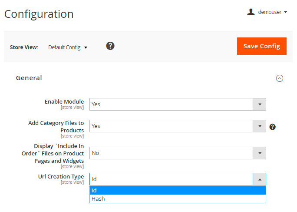Click the Enable Module field label
This screenshot has width=297, height=212.
pyautogui.click(x=64, y=101)
